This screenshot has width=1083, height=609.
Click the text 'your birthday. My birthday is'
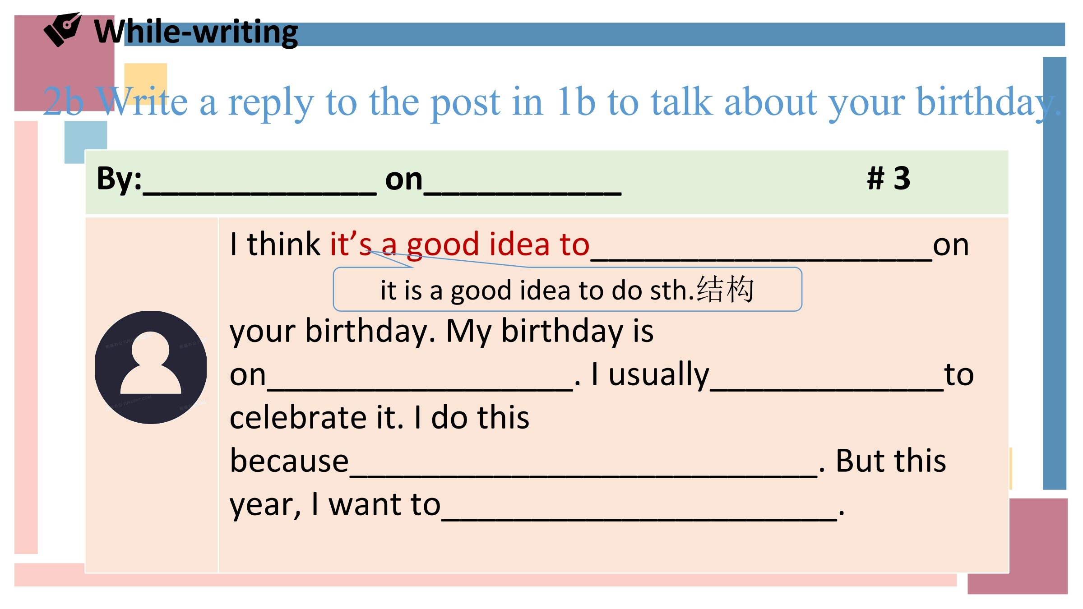(x=441, y=332)
